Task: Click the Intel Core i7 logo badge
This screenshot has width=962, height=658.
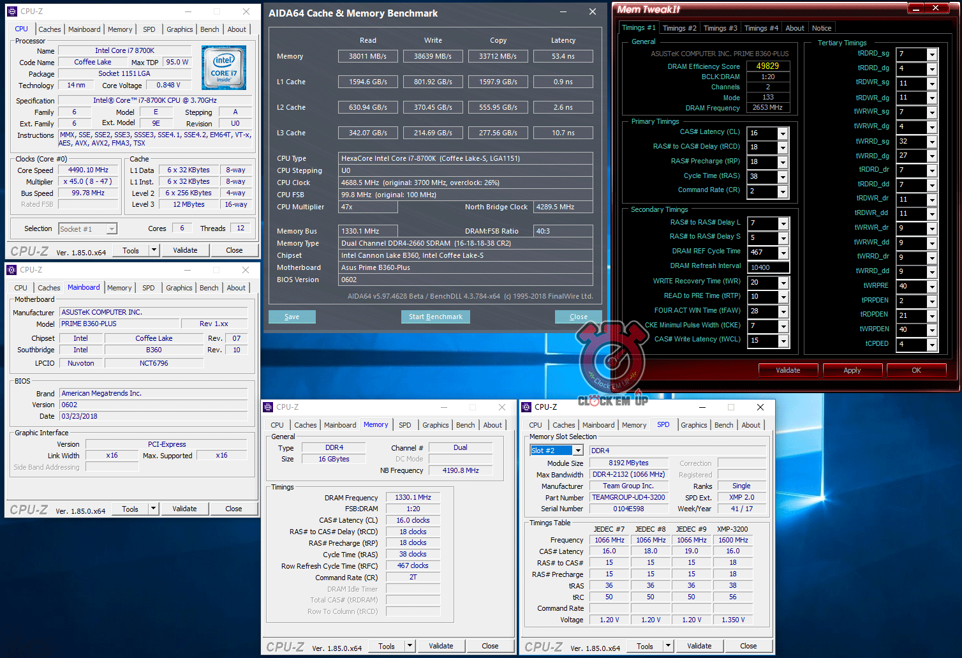Action: click(223, 68)
